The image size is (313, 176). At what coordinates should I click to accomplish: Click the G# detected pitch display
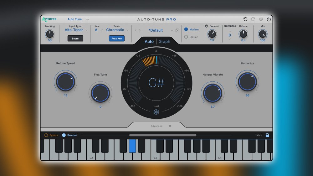[156, 83]
